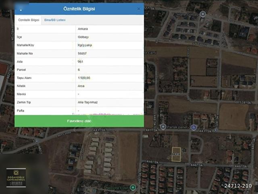This screenshot has width=258, height=194.
Task: Click the Gölbaşı district value
Action: coord(83,37)
